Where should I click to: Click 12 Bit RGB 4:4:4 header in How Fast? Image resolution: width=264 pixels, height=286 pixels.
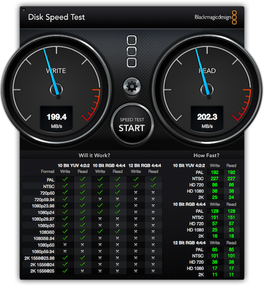[189, 243]
